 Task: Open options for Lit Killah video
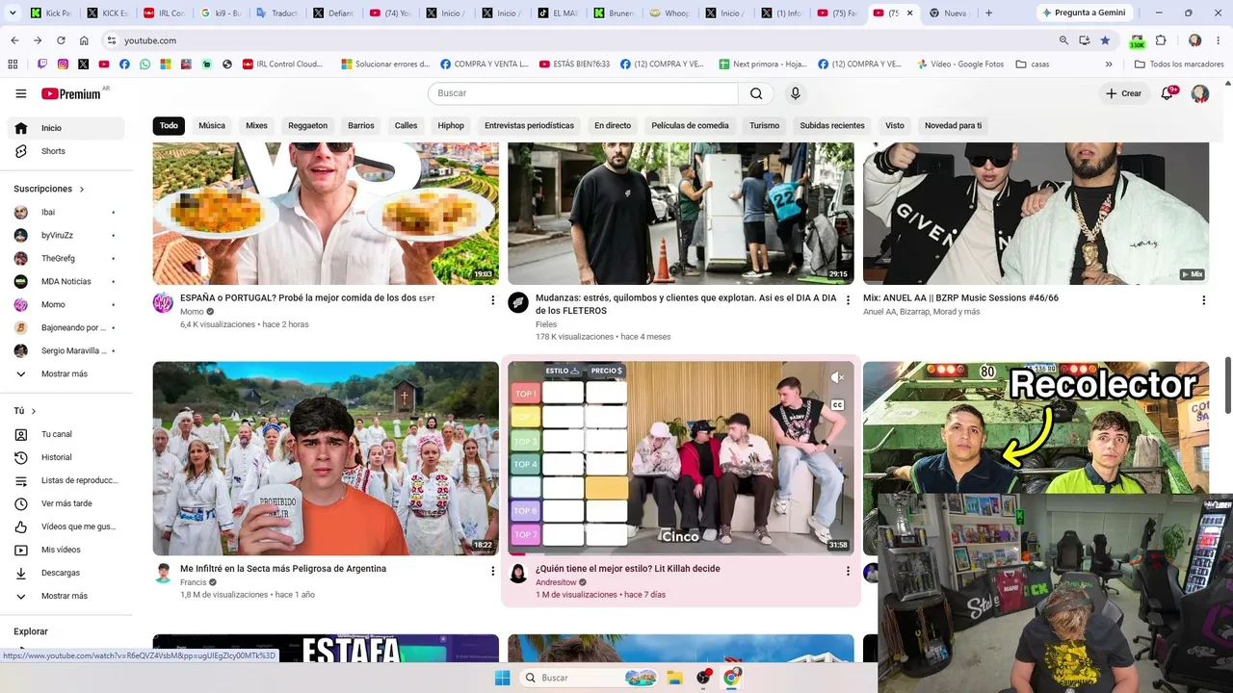[848, 571]
